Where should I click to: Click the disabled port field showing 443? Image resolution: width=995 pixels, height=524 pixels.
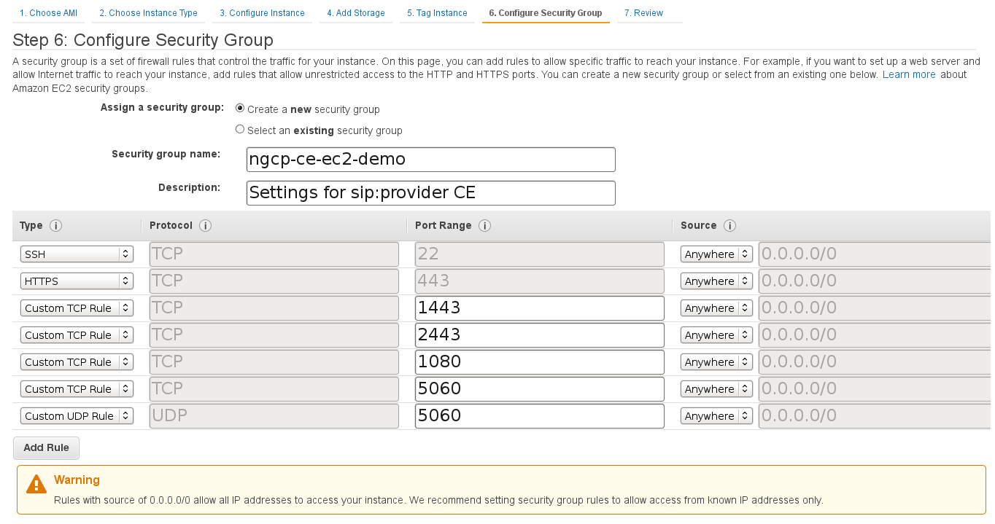540,281
